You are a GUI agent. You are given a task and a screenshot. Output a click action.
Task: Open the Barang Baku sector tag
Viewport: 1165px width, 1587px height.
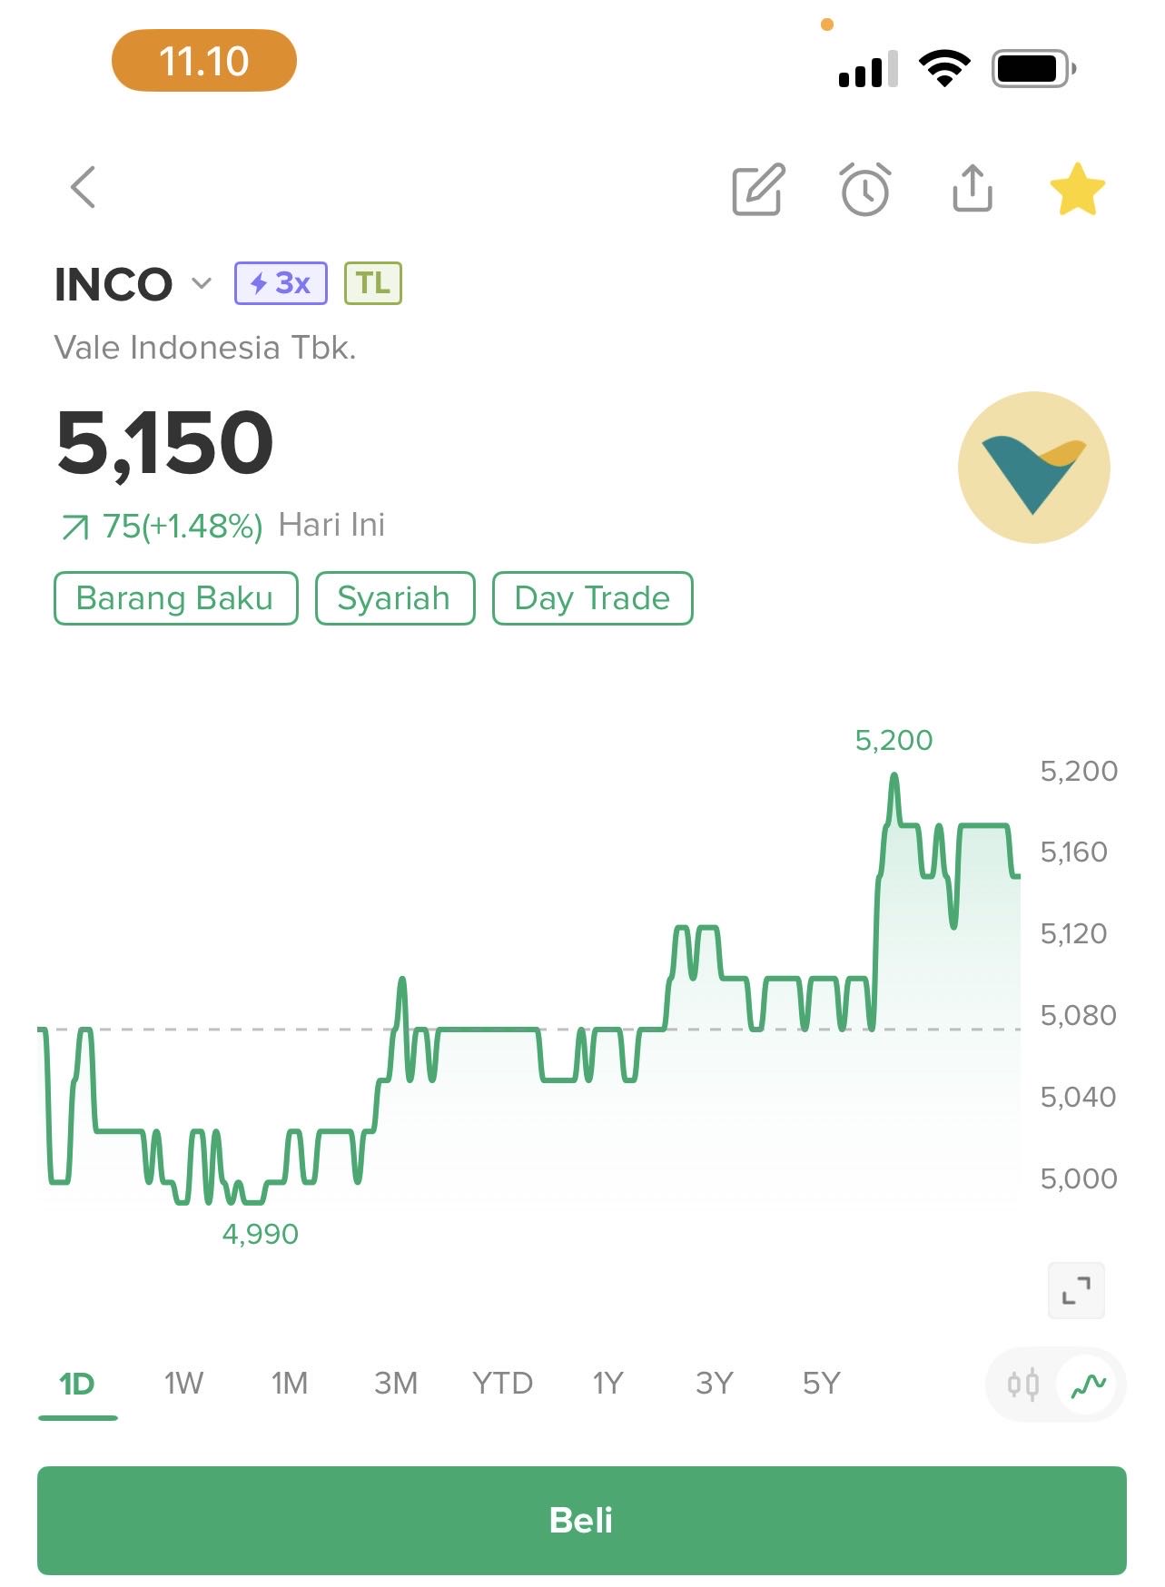175,598
